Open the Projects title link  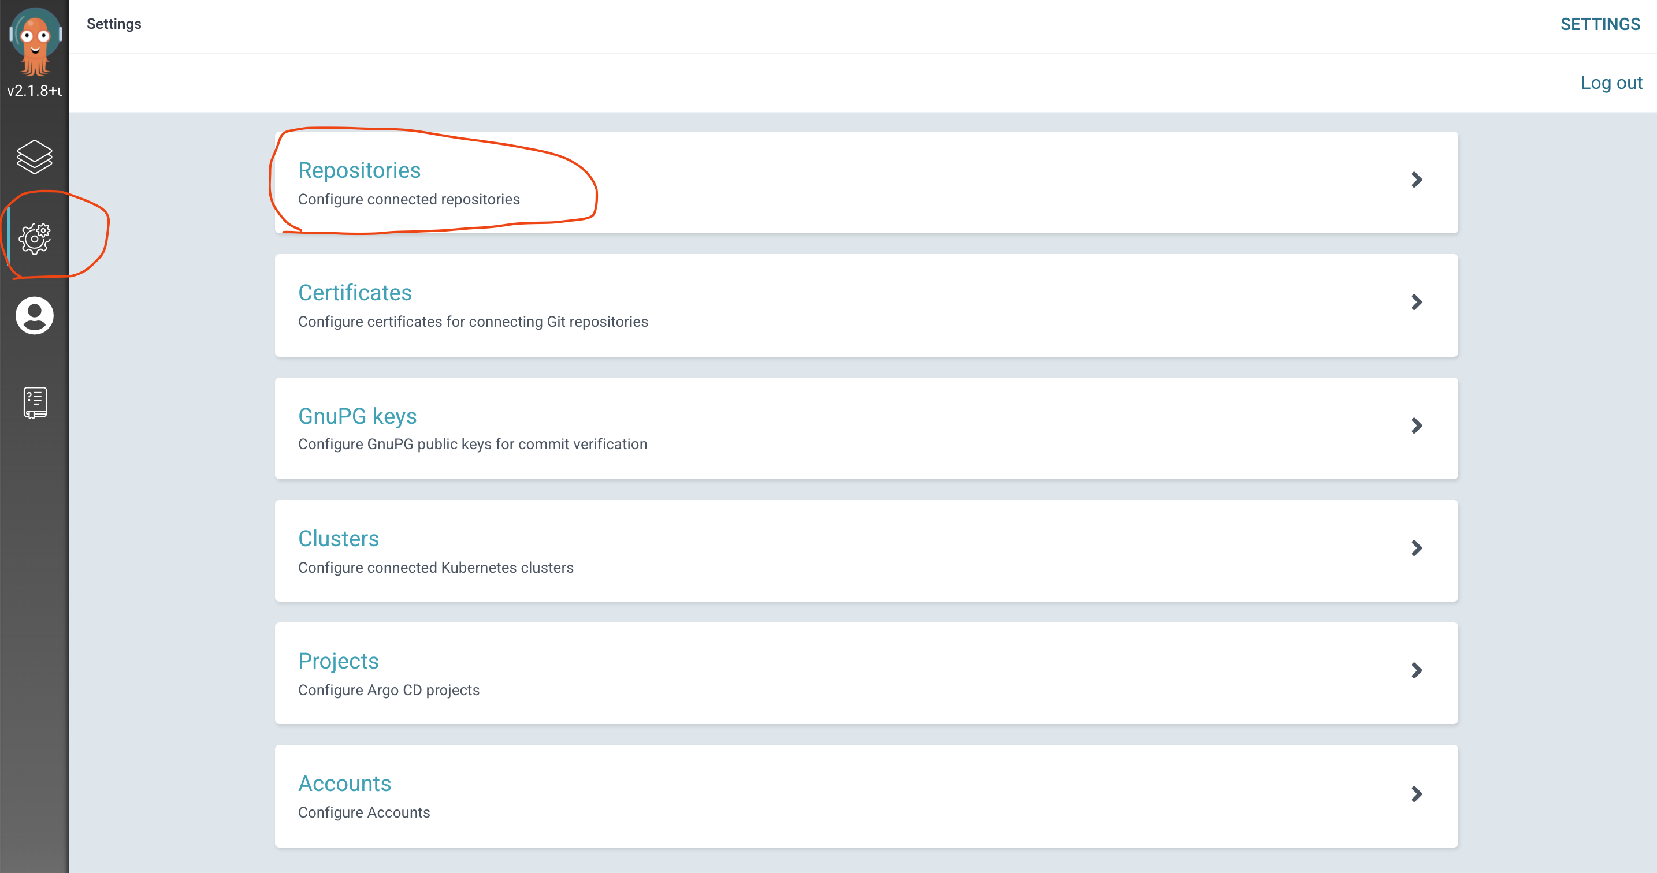click(339, 661)
